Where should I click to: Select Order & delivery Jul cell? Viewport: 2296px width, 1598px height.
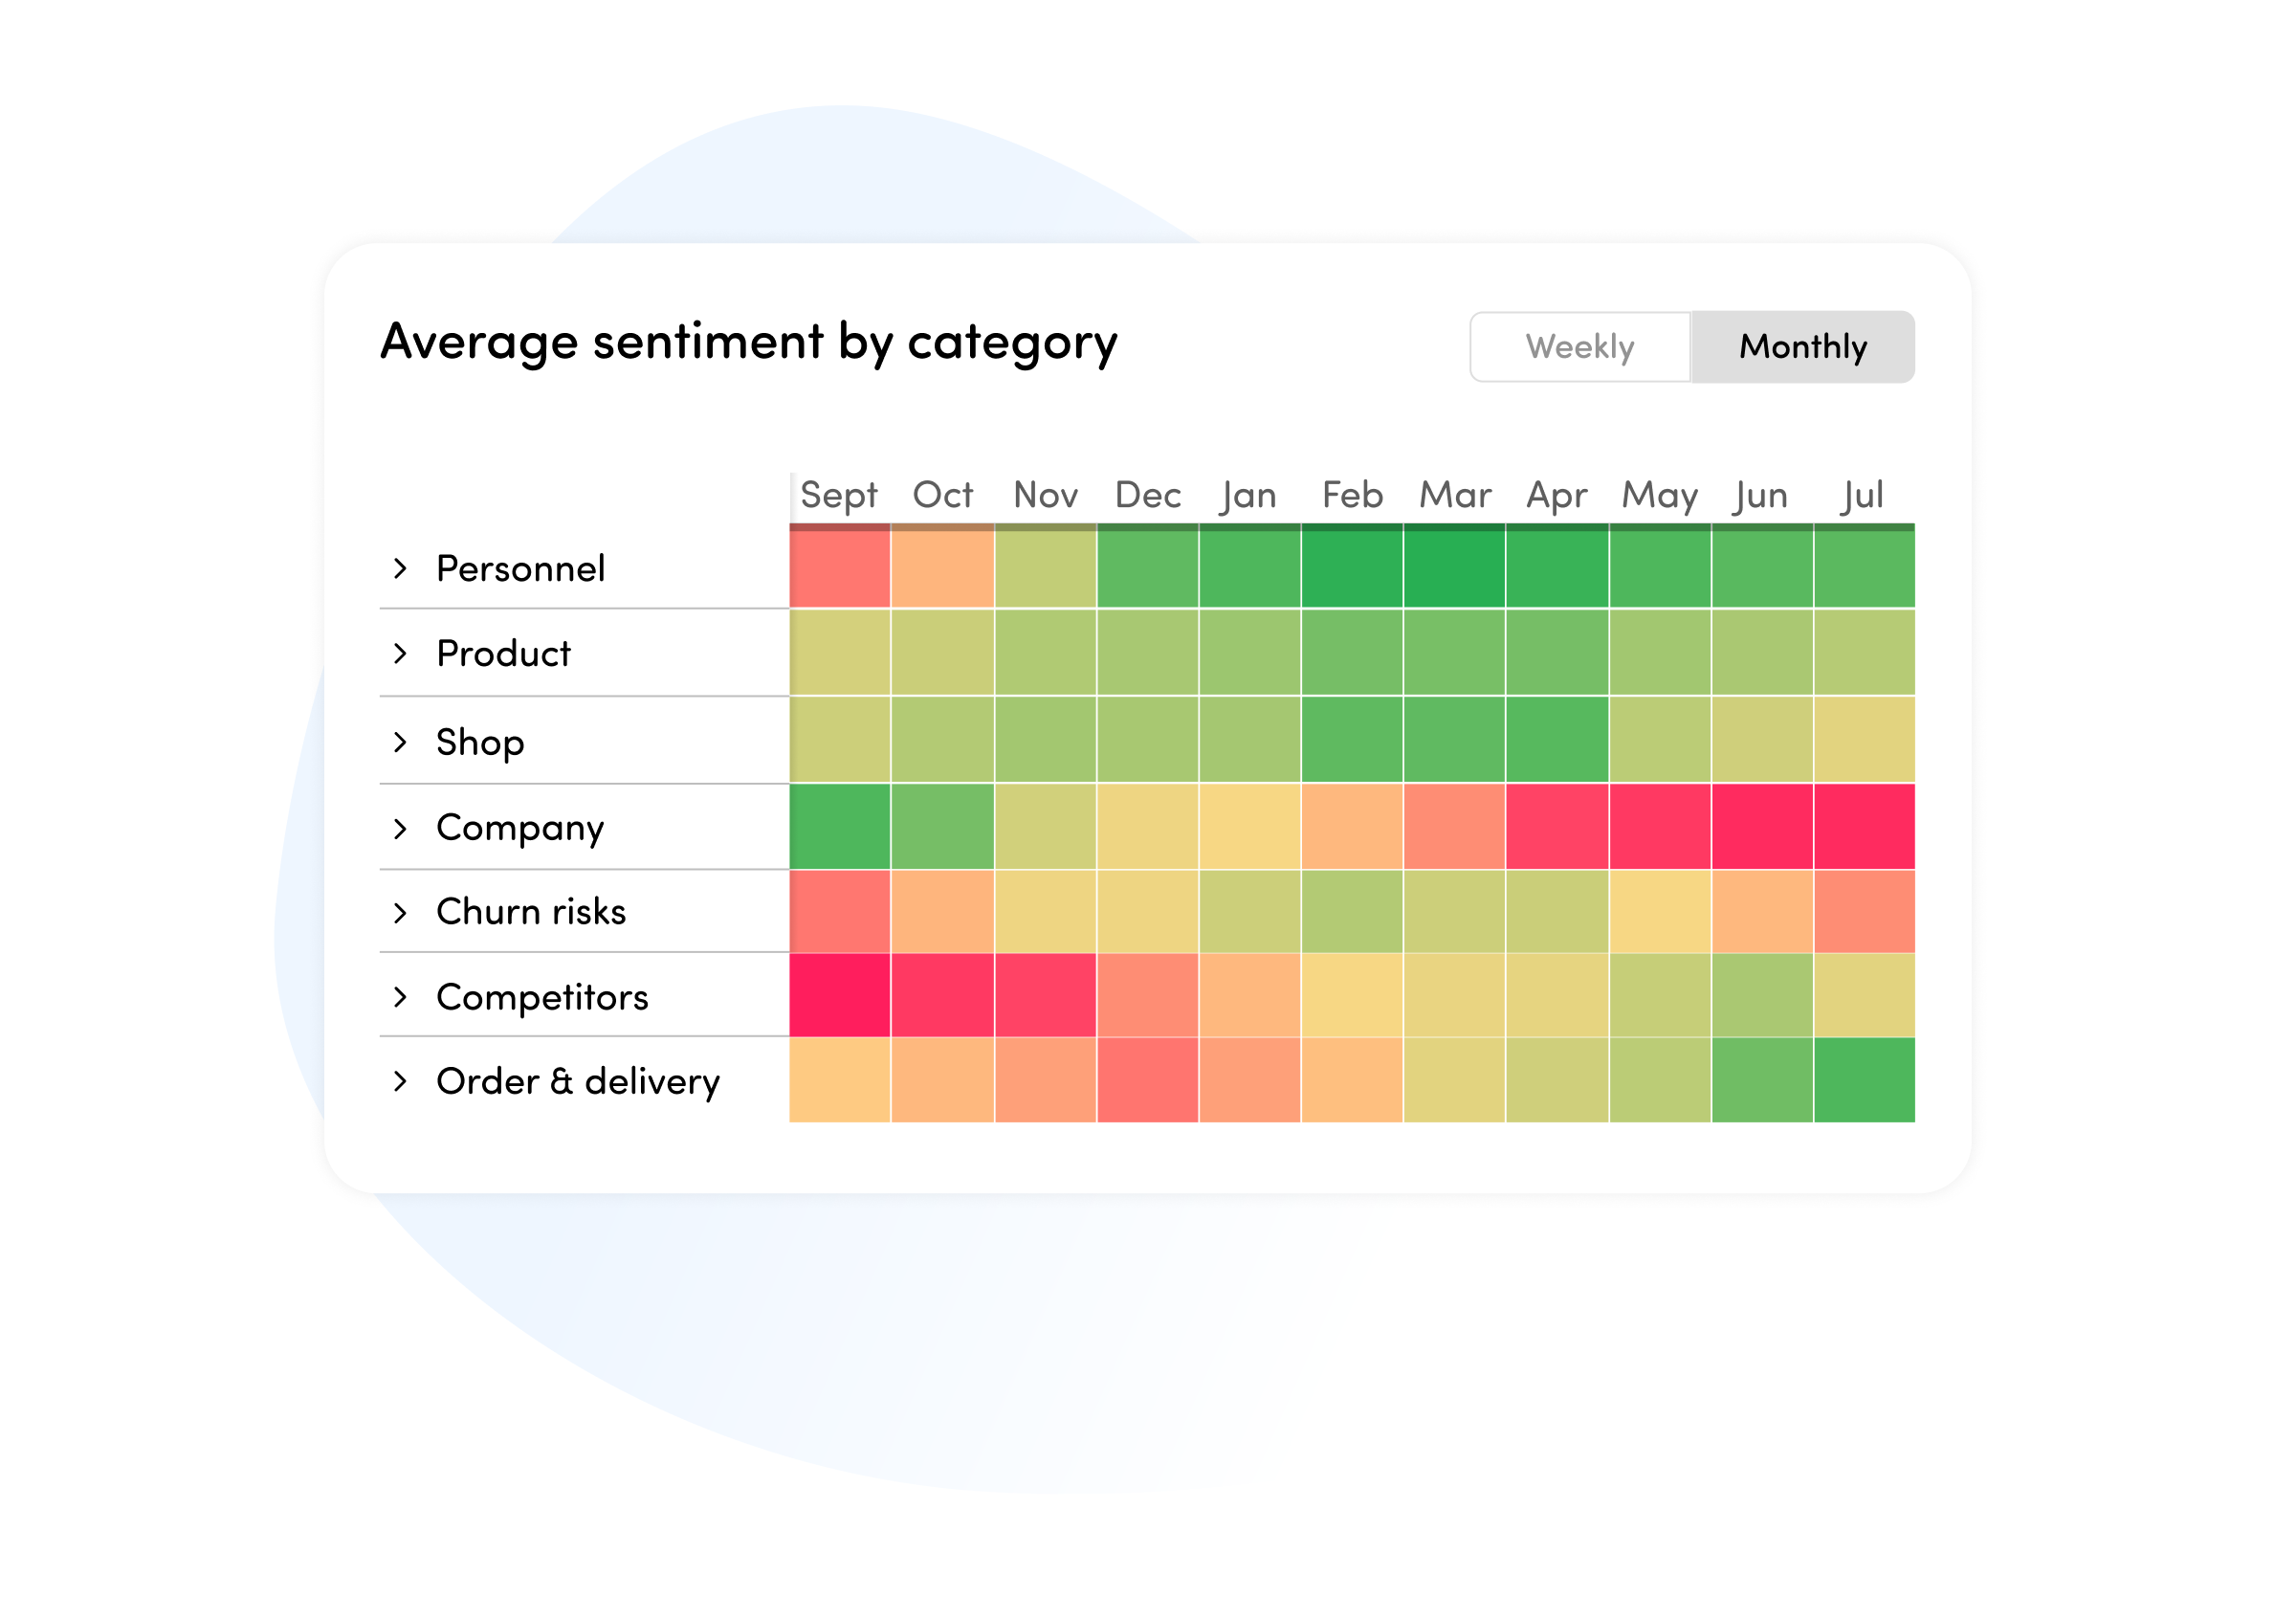click(1863, 1080)
